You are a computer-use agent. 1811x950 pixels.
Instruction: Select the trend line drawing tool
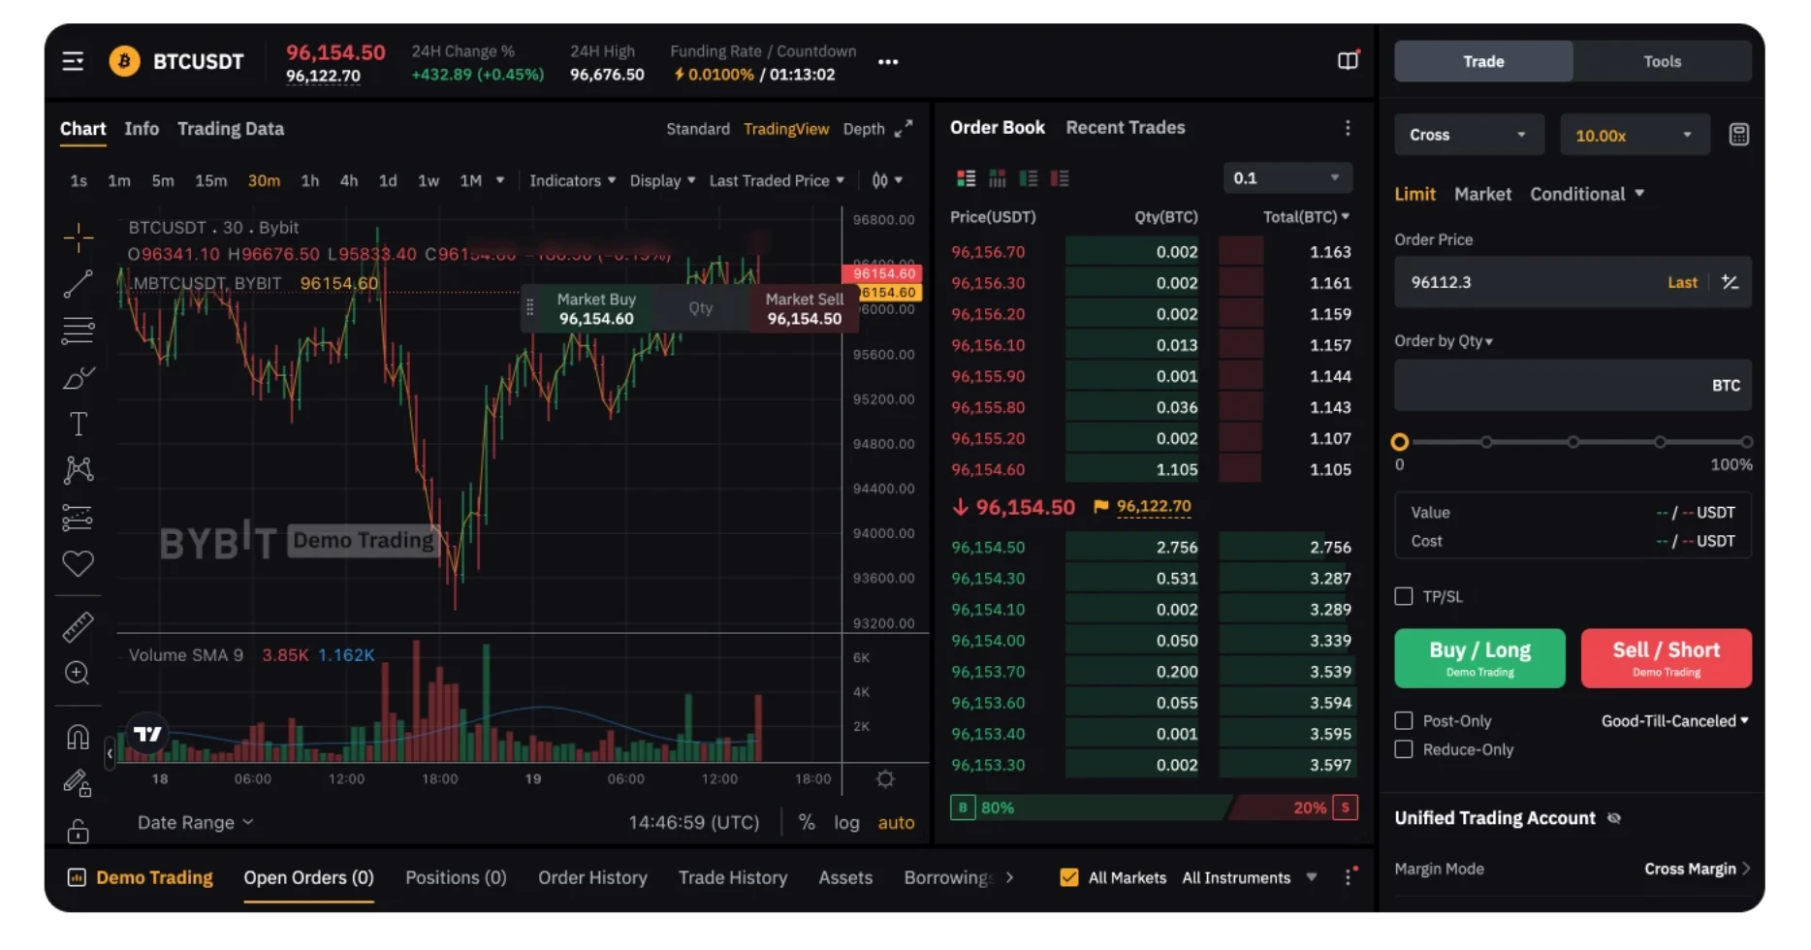click(x=78, y=284)
